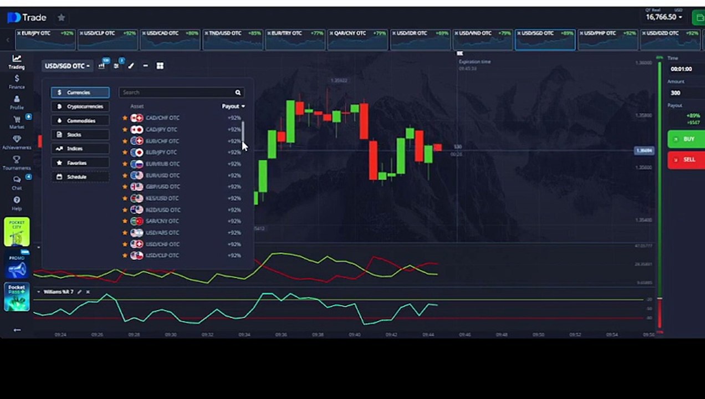Sort assets by Payout column
Viewport: 705px width, 399px height.
click(233, 106)
